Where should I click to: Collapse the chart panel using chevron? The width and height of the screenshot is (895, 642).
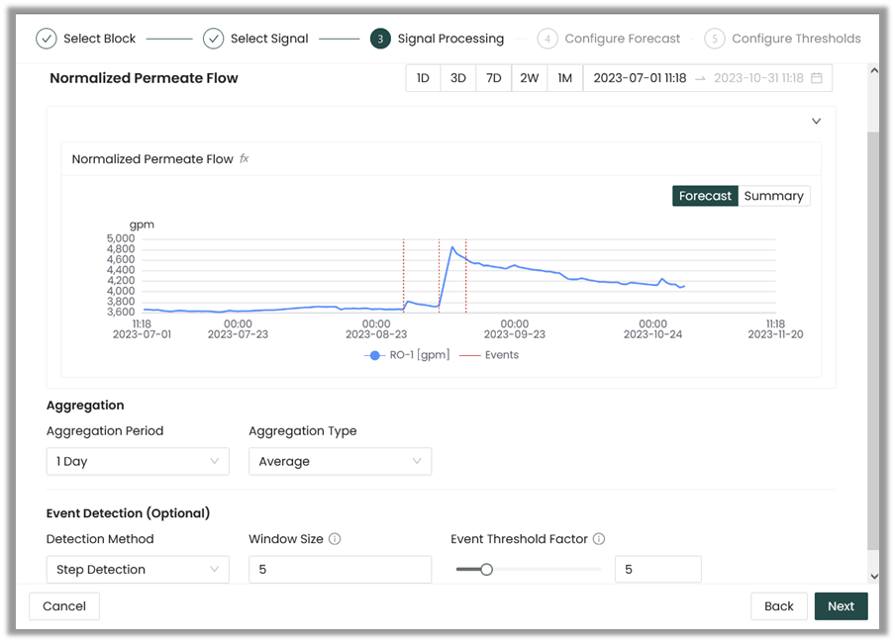pyautogui.click(x=816, y=122)
